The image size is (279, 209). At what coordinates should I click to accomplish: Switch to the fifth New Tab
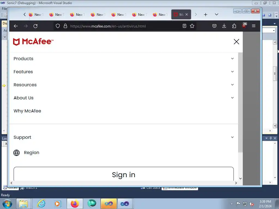pyautogui.click(x=119, y=15)
